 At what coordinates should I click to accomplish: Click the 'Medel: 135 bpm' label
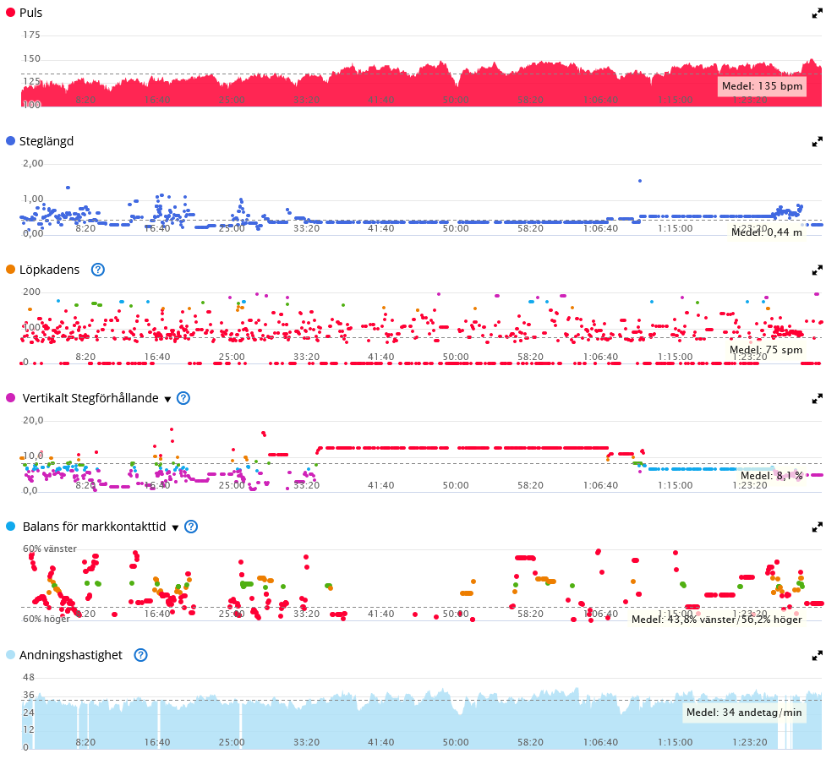[x=762, y=86]
